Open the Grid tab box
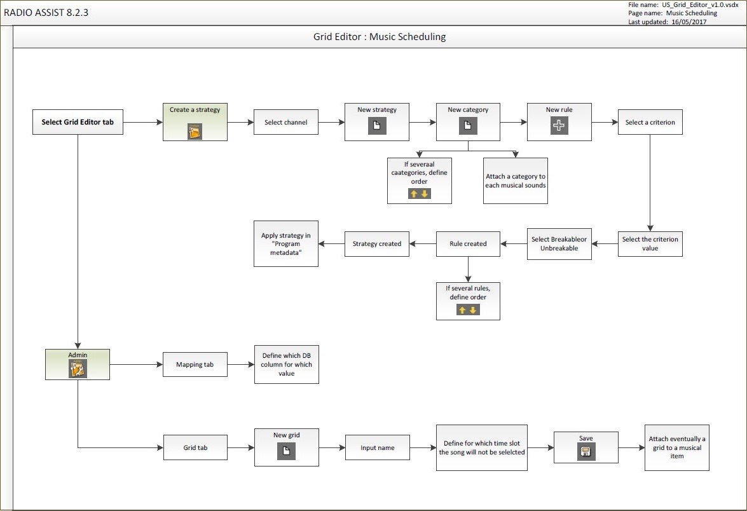 coord(195,447)
